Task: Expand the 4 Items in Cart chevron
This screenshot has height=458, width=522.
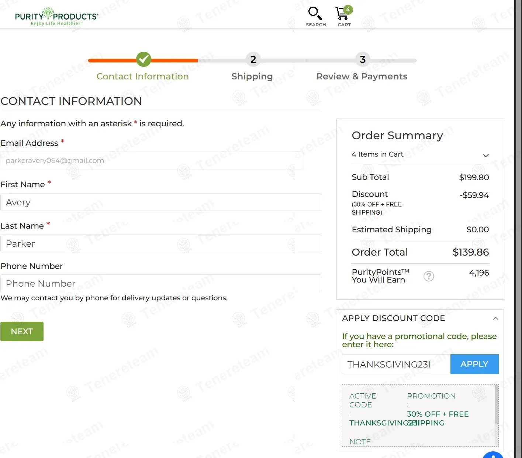Action: 486,155
